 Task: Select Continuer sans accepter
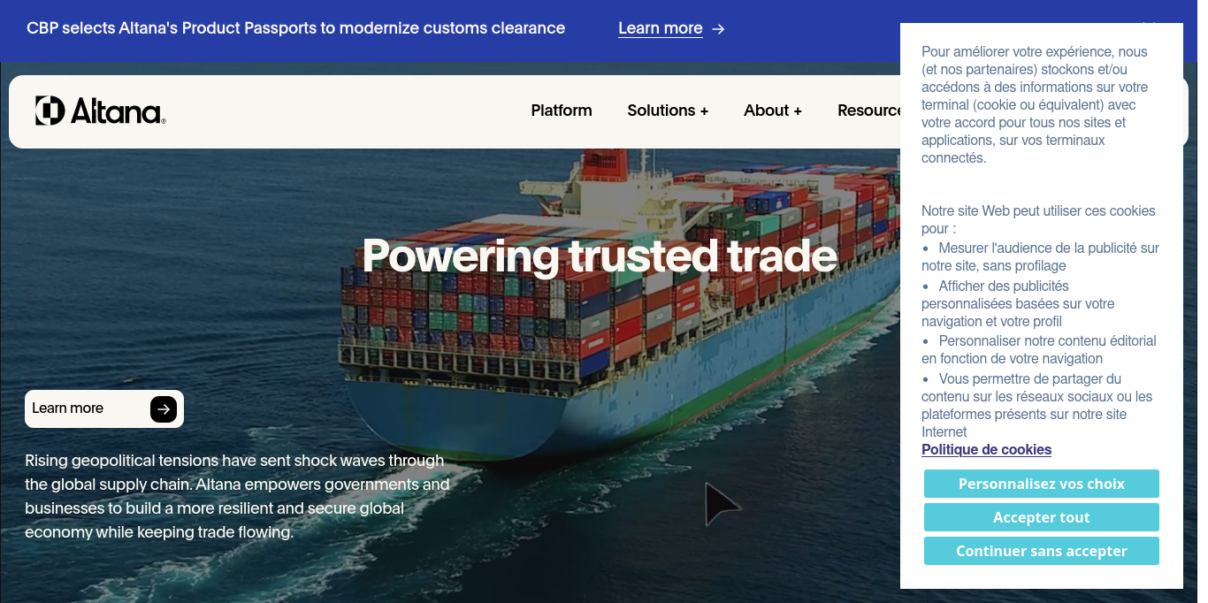1042,551
